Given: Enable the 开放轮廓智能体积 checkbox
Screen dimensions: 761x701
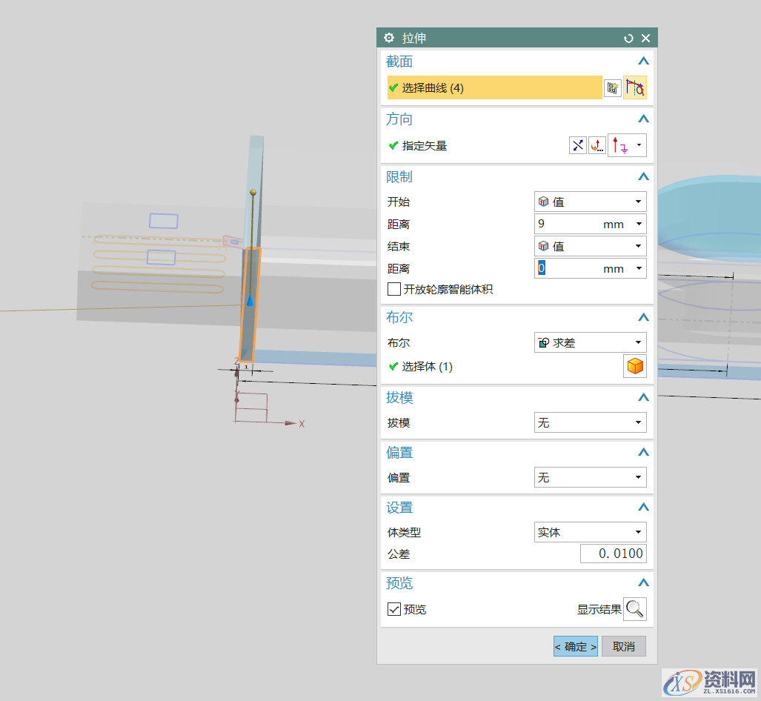Looking at the screenshot, I should pyautogui.click(x=394, y=289).
